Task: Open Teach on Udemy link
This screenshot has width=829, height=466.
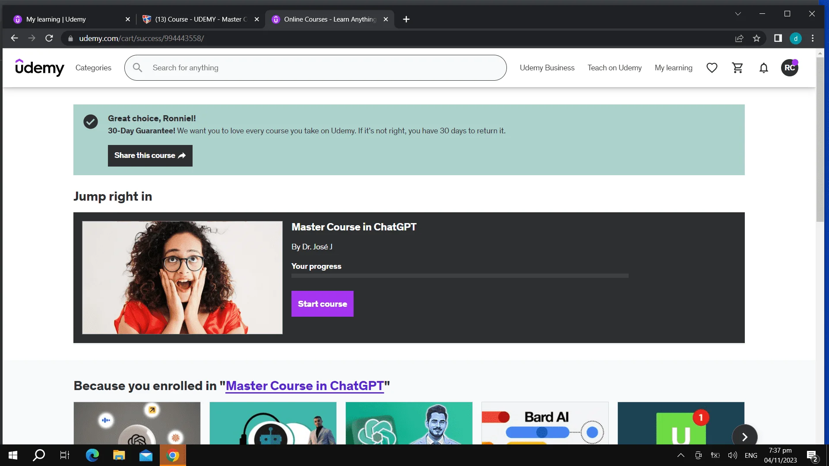Action: [x=614, y=68]
